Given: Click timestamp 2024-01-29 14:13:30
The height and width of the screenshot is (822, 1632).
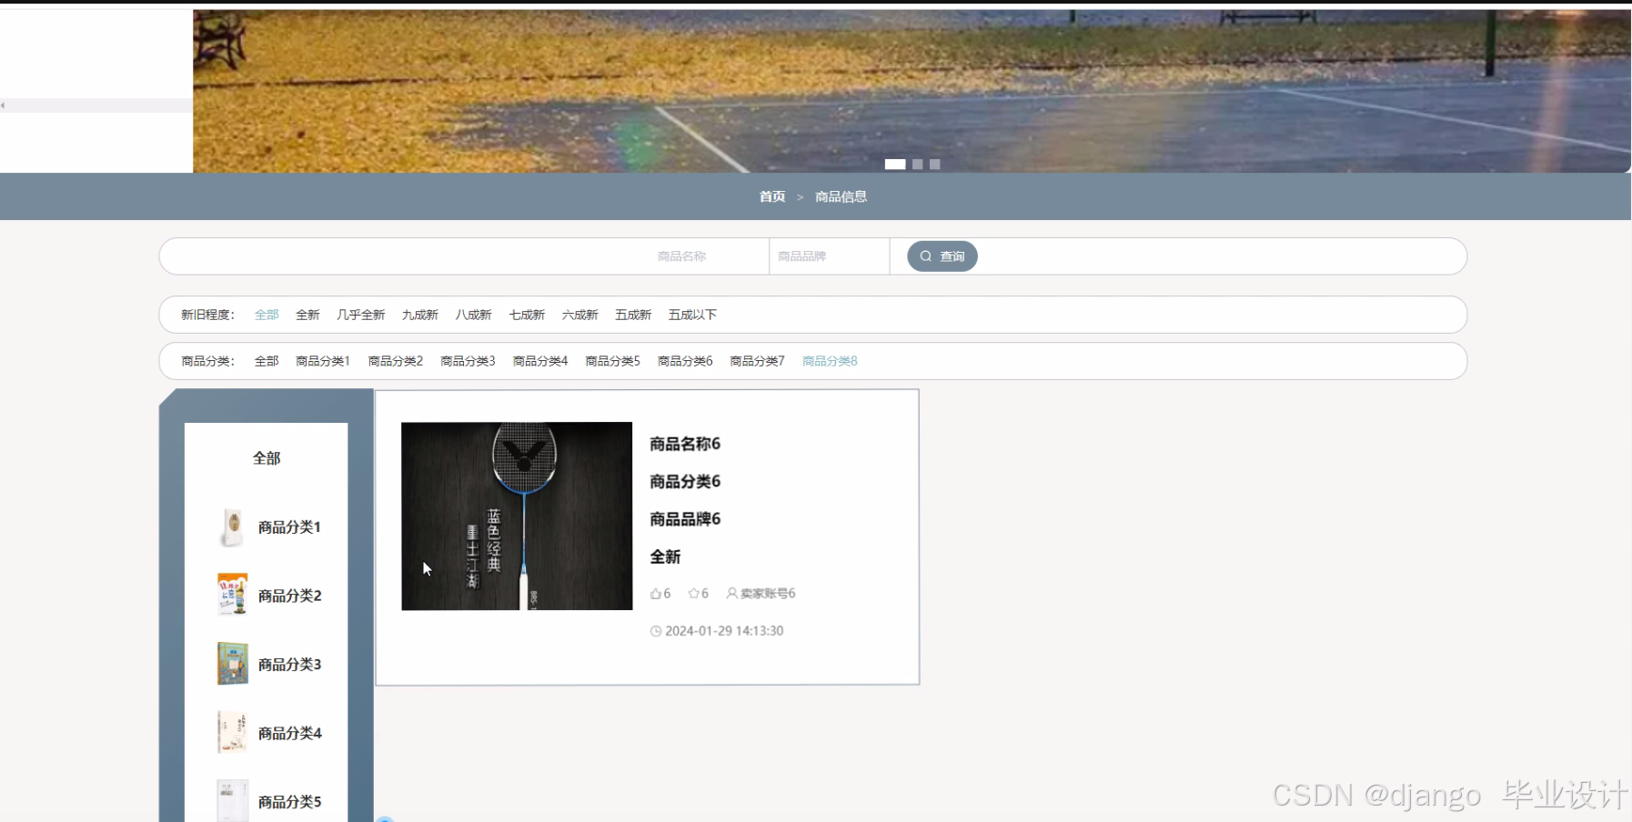Looking at the screenshot, I should coord(724,631).
